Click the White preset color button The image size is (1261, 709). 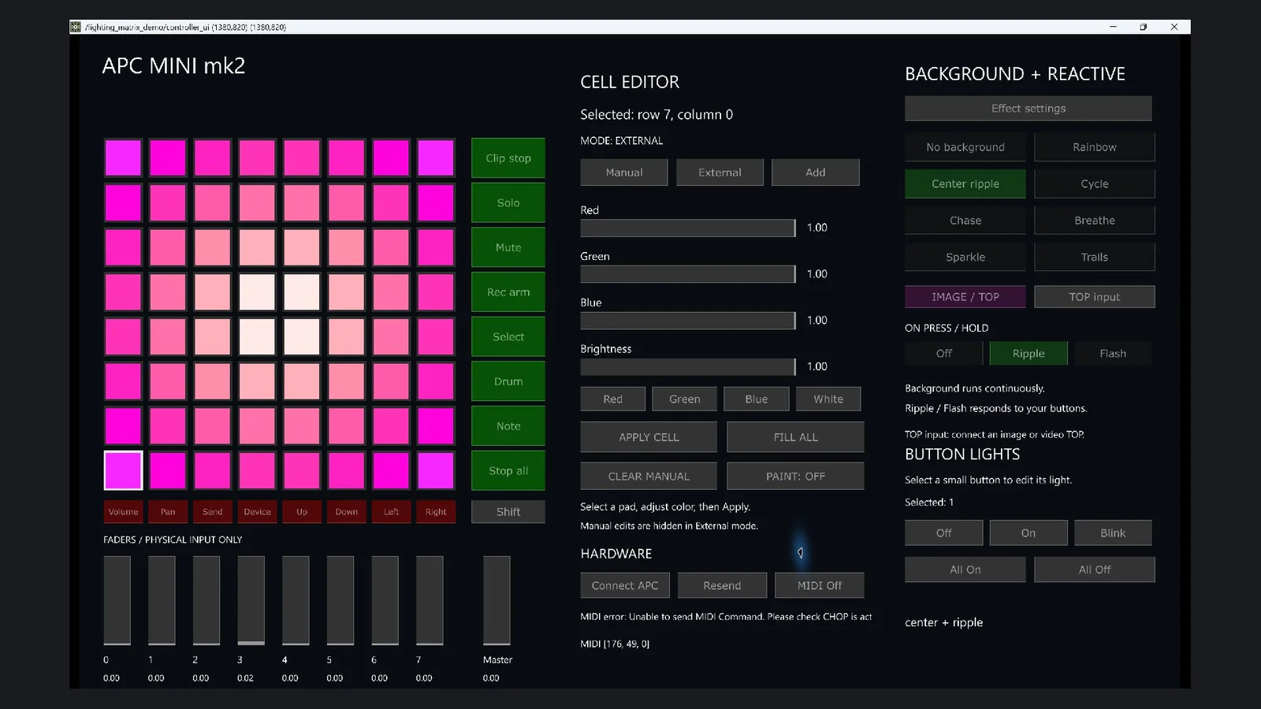[x=828, y=399]
